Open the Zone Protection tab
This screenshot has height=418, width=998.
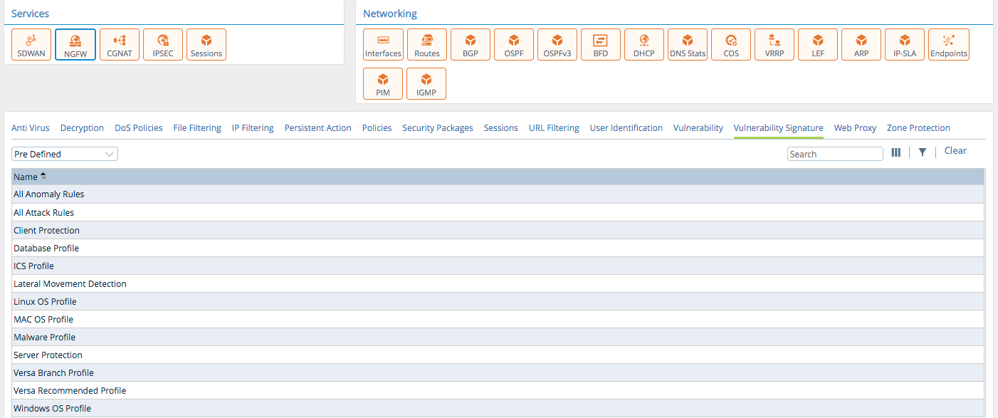918,128
